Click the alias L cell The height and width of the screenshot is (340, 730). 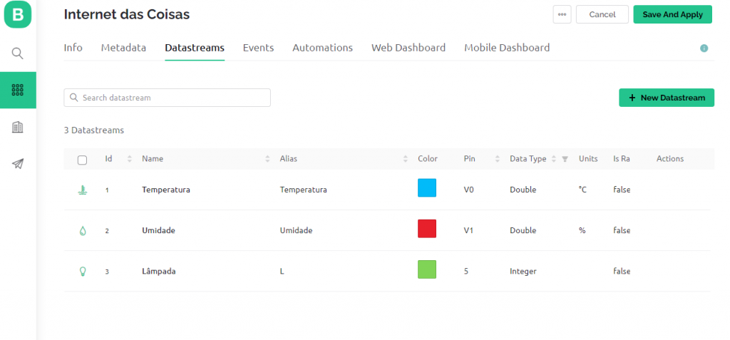pyautogui.click(x=282, y=272)
